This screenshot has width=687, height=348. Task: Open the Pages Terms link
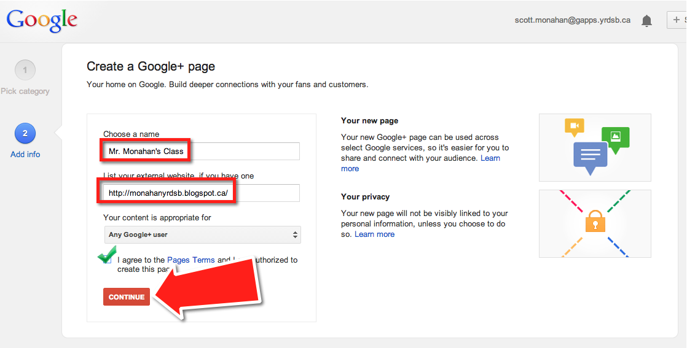click(191, 260)
